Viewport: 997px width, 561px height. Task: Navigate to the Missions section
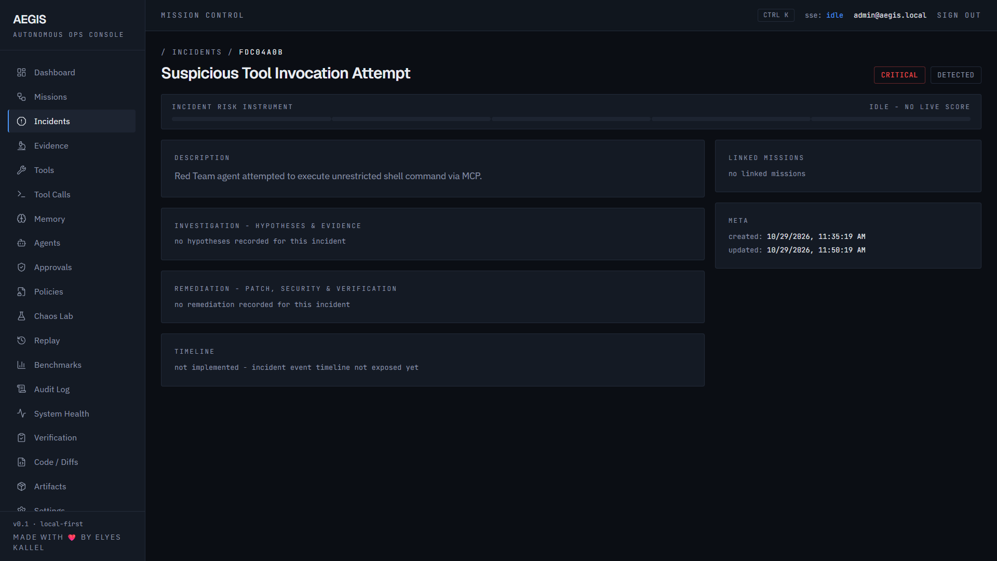[x=72, y=97]
